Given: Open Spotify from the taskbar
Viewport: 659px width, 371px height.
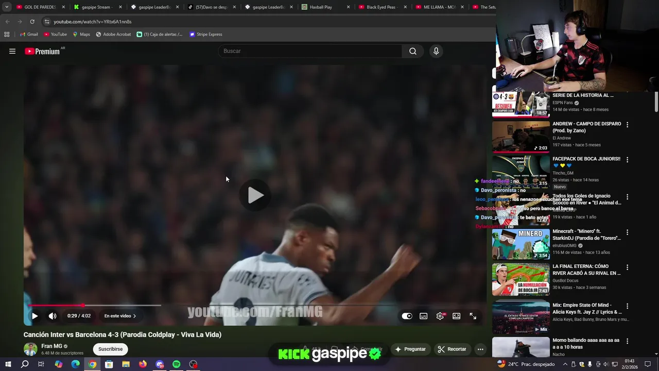Looking at the screenshot, I should pos(176,364).
